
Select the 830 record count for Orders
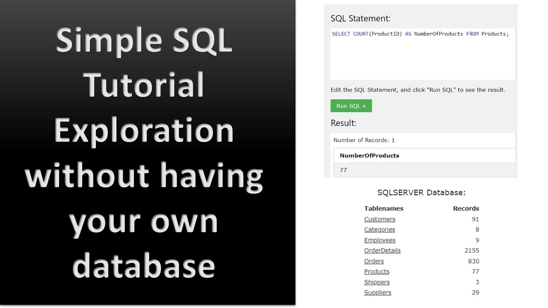[474, 261]
